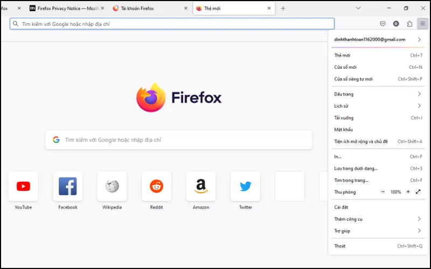431x269 pixels.
Task: Zoom in with the plus button
Action: pos(408,192)
